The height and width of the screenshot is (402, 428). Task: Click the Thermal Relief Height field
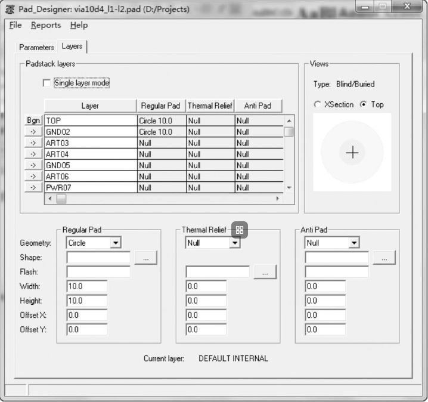[x=206, y=301]
